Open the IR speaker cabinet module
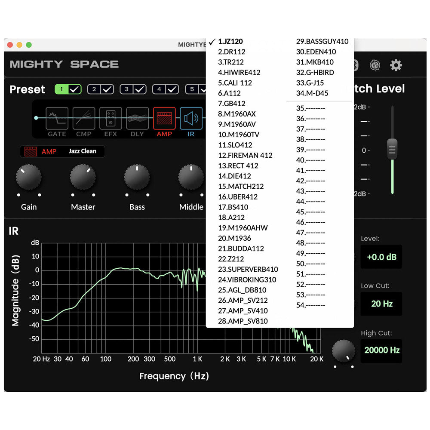 click(191, 119)
